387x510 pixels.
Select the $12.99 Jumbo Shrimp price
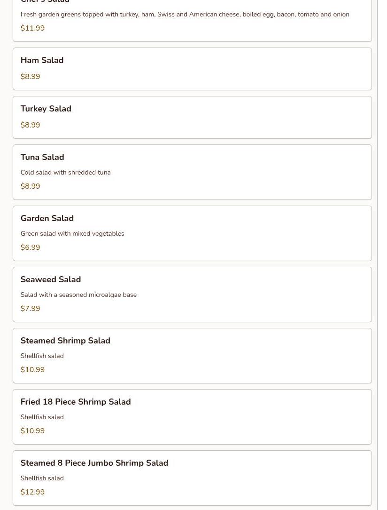point(32,492)
